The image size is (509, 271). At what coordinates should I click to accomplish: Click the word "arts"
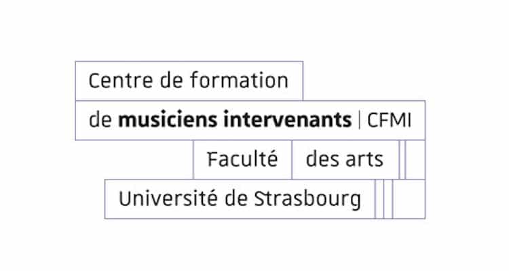point(362,160)
